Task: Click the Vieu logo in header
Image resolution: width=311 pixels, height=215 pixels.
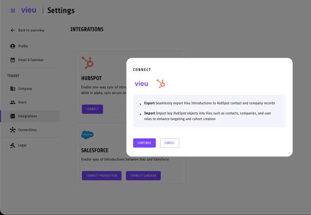Action: [x=29, y=10]
